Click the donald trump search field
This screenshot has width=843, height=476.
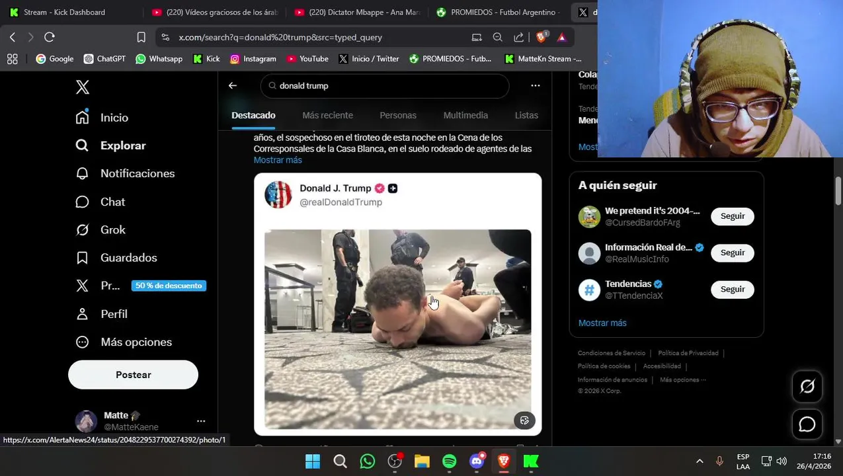pyautogui.click(x=385, y=86)
